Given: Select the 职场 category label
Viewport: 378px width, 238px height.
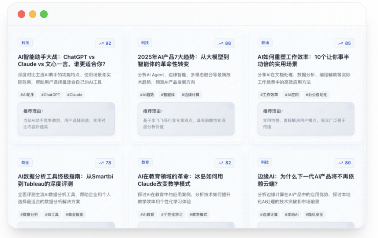Looking at the screenshot, I should click(x=265, y=43).
